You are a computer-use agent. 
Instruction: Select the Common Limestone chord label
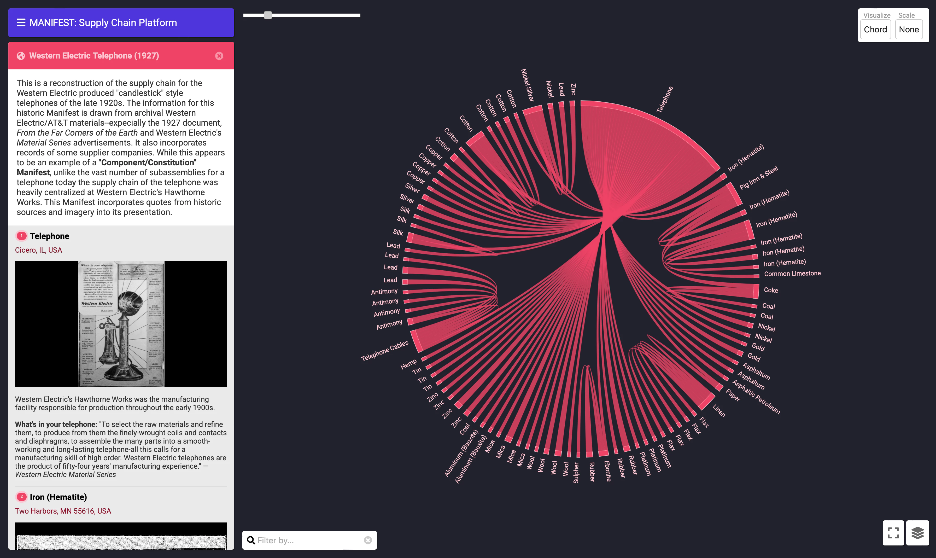coord(792,273)
